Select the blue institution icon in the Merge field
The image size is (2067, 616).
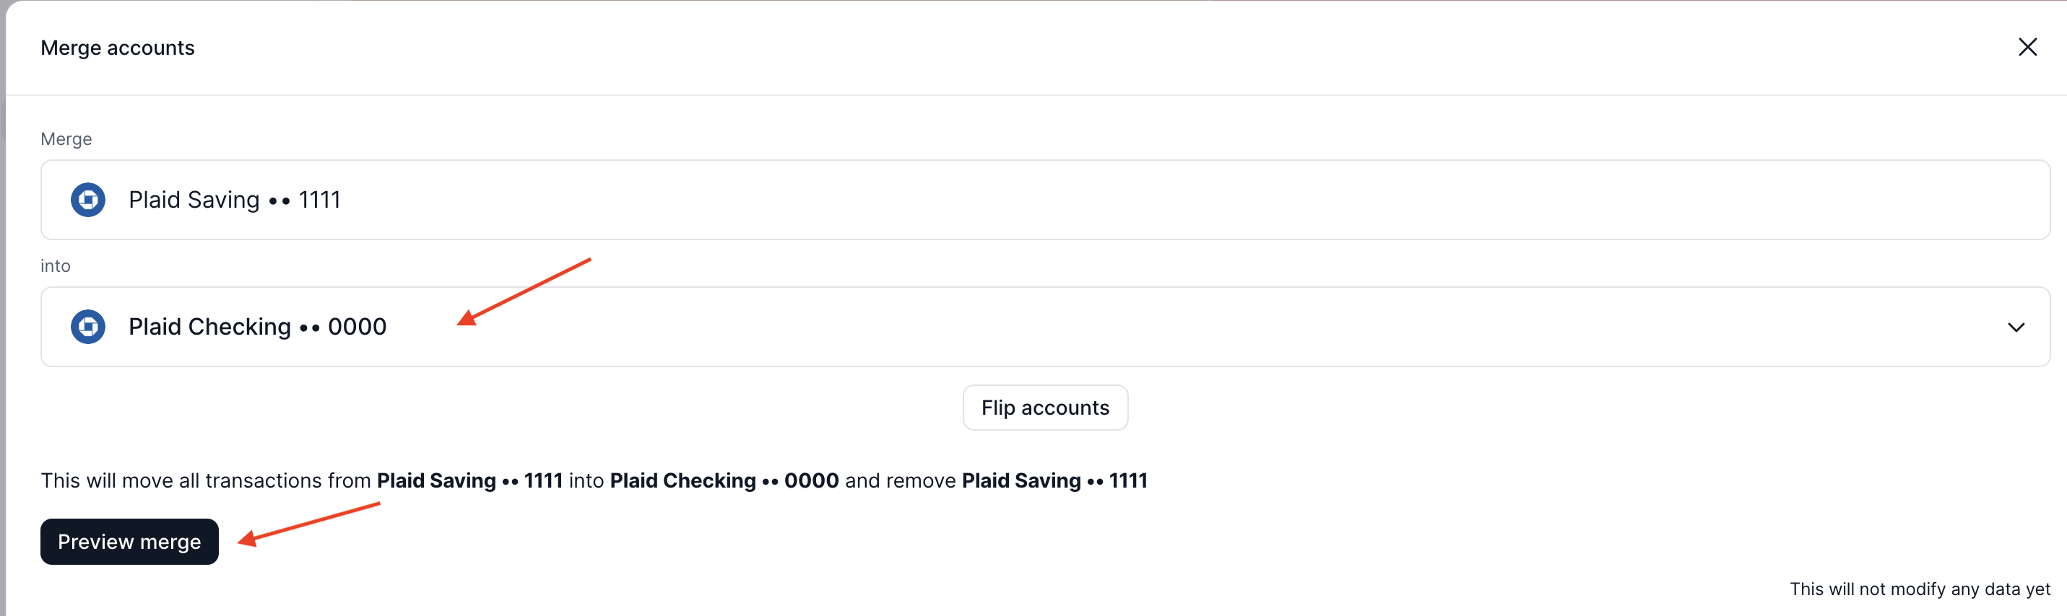(88, 200)
